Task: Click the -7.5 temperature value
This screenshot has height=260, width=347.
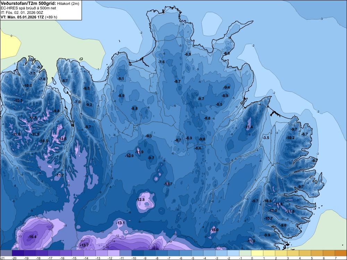Action: (x=32, y=74)
